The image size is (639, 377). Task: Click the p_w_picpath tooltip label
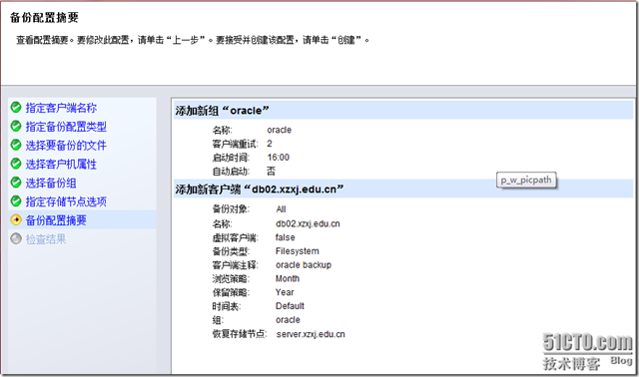click(526, 181)
